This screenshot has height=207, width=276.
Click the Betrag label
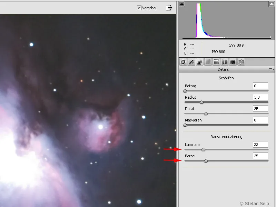(x=190, y=86)
